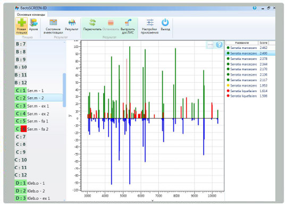
Task: Sort results by Score column header
Action: point(264,42)
